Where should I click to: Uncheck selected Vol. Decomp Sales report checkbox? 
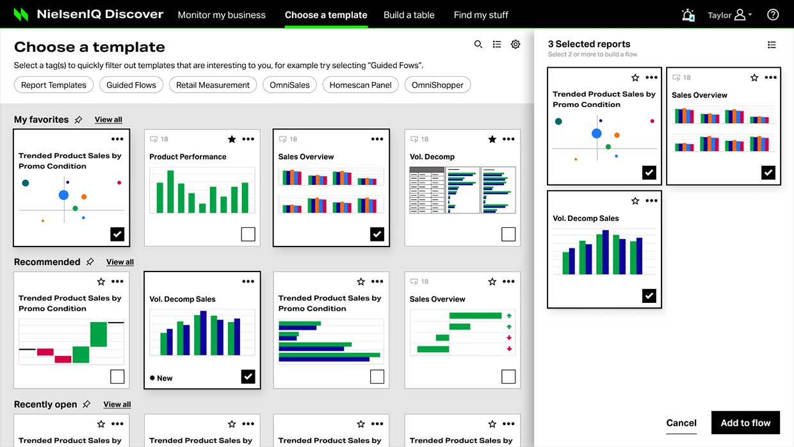click(x=649, y=295)
